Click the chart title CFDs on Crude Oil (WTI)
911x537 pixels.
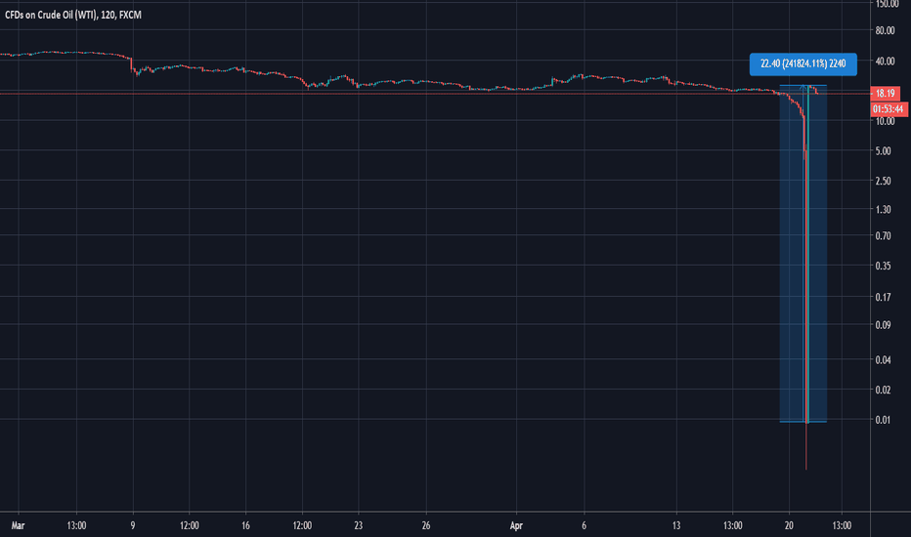tap(51, 15)
